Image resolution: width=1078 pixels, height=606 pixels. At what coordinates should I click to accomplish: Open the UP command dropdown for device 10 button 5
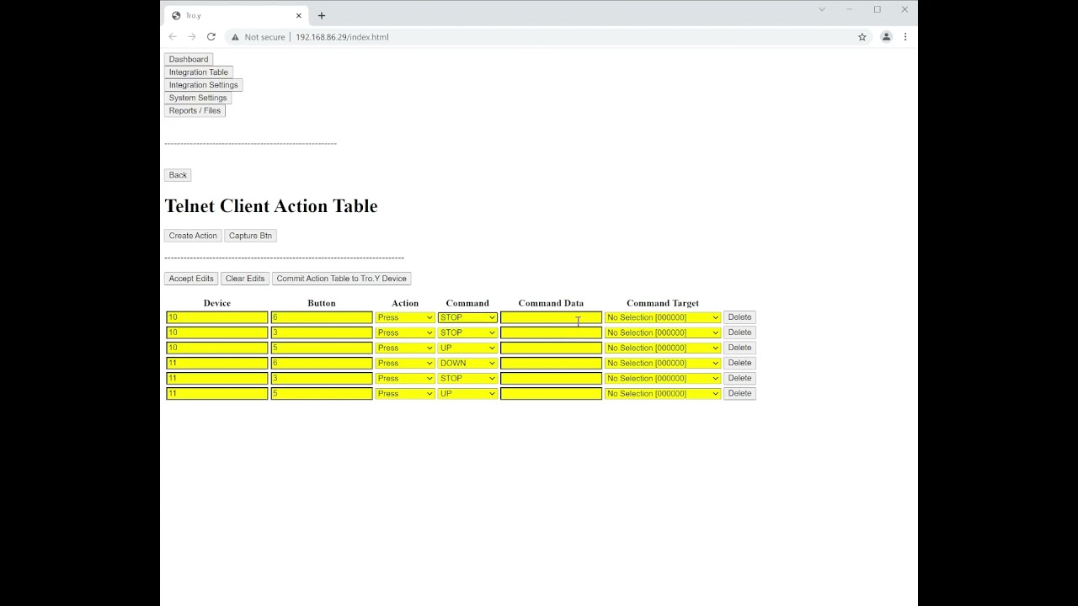tap(467, 348)
